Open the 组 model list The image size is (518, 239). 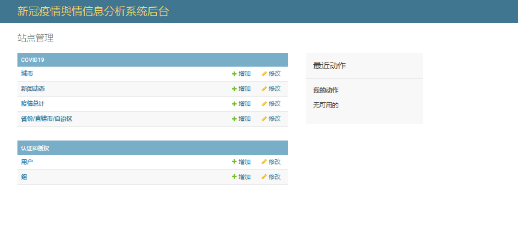pyautogui.click(x=24, y=177)
